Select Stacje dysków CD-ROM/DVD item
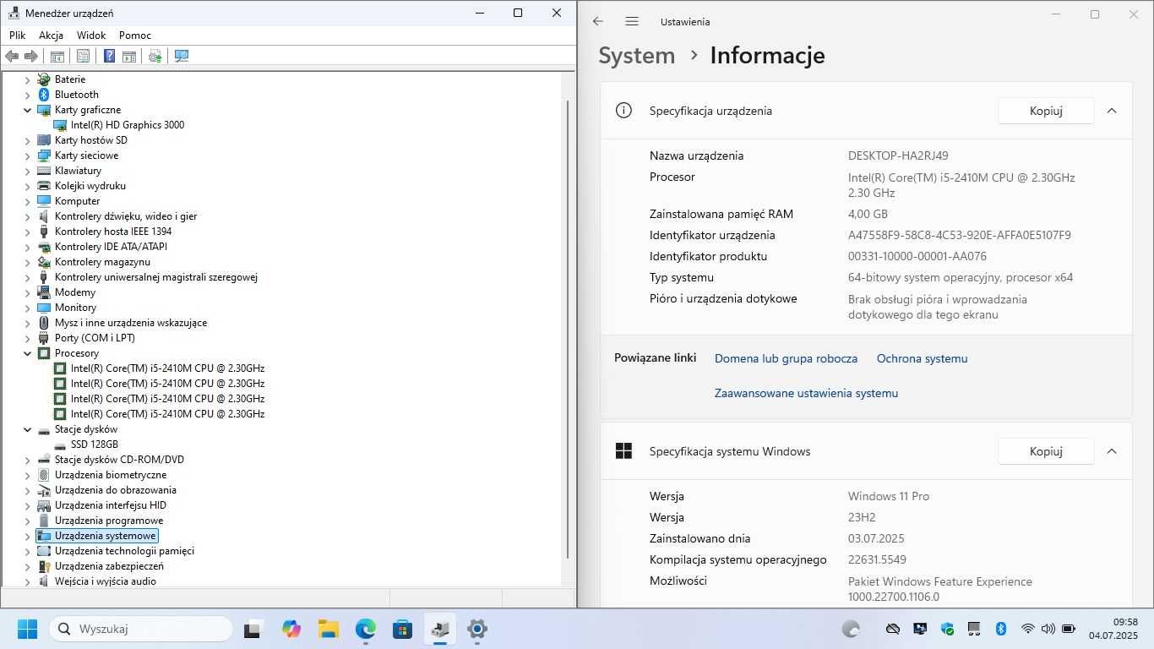The height and width of the screenshot is (649, 1154). [x=119, y=460]
